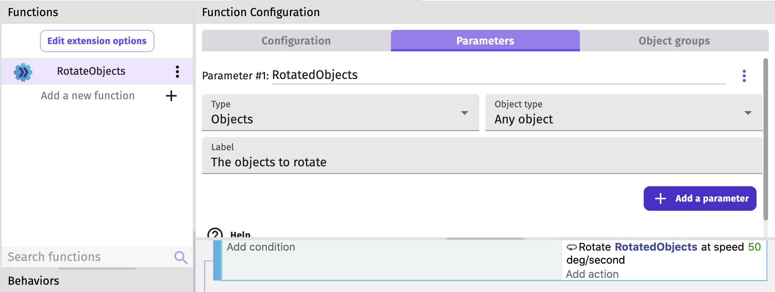Image resolution: width=775 pixels, height=292 pixels.
Task: Click Add action below the rotate action
Action: (592, 274)
